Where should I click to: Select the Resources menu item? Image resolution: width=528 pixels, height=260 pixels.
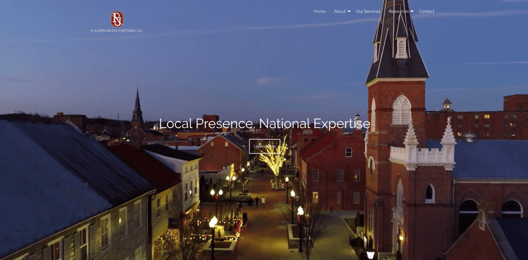[x=398, y=12]
